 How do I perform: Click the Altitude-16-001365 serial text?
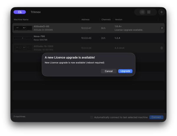(43, 50)
